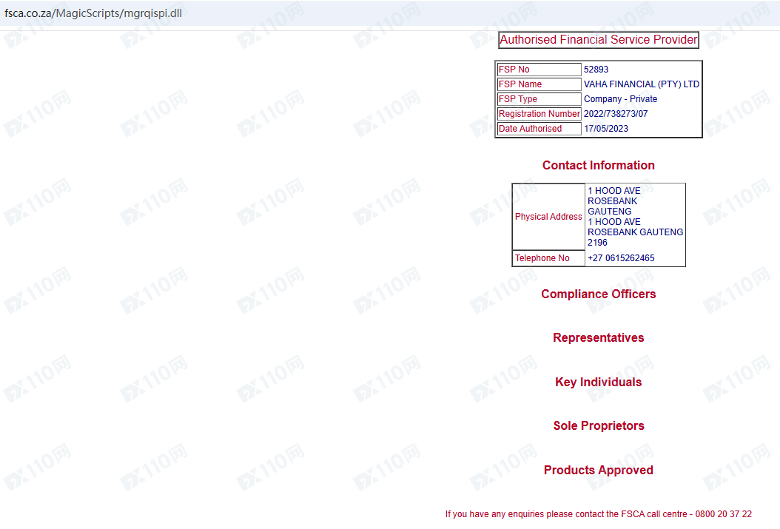Open the Key Individuals section

[598, 383]
